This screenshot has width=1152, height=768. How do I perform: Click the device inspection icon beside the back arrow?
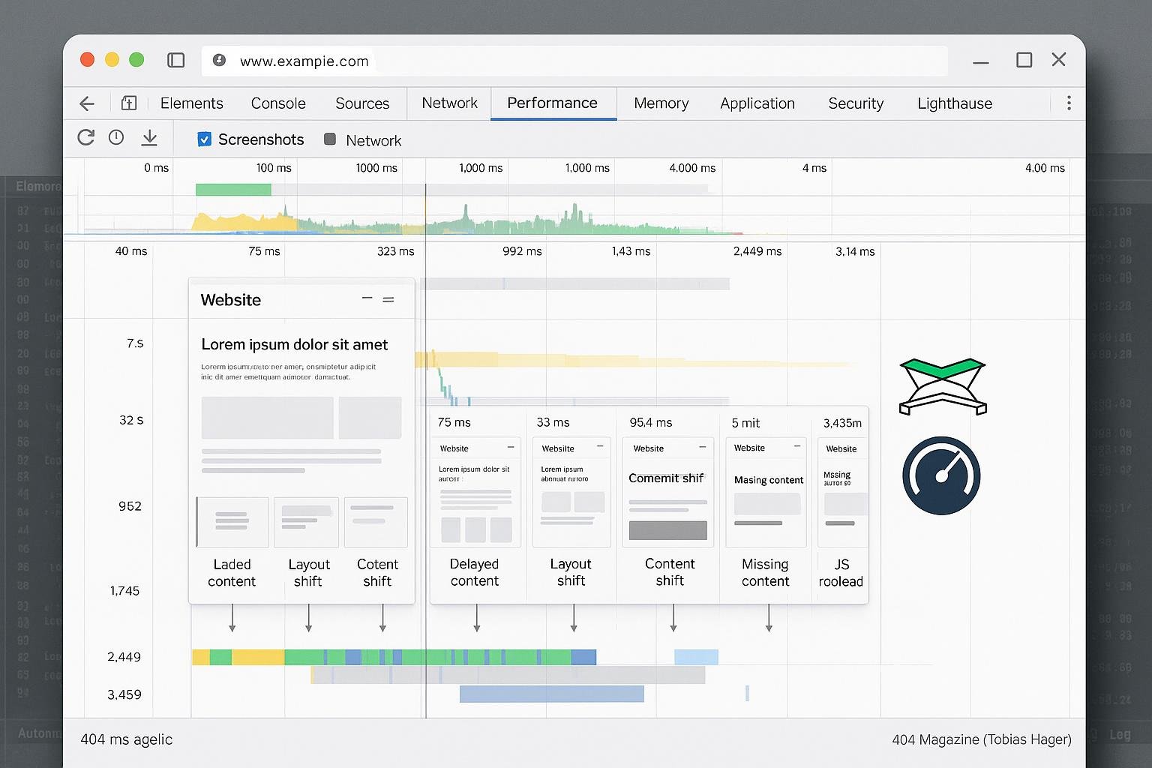[128, 103]
